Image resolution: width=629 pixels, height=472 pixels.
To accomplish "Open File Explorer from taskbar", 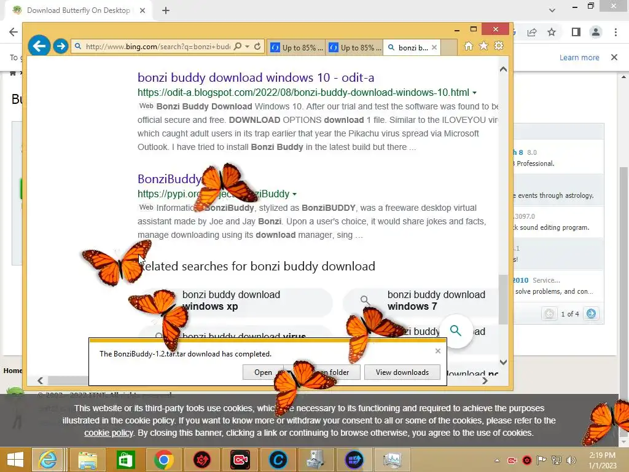I will (87, 460).
